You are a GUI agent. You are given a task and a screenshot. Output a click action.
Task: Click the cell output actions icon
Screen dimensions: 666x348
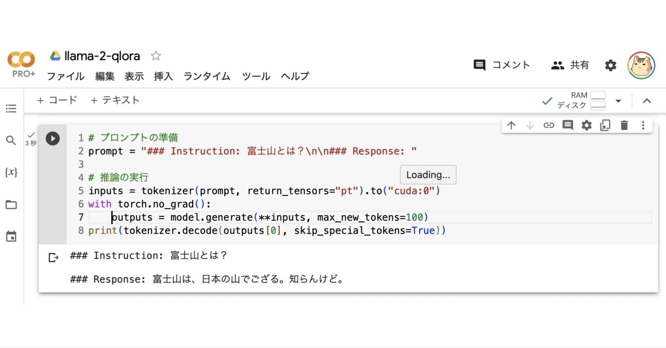point(53,258)
